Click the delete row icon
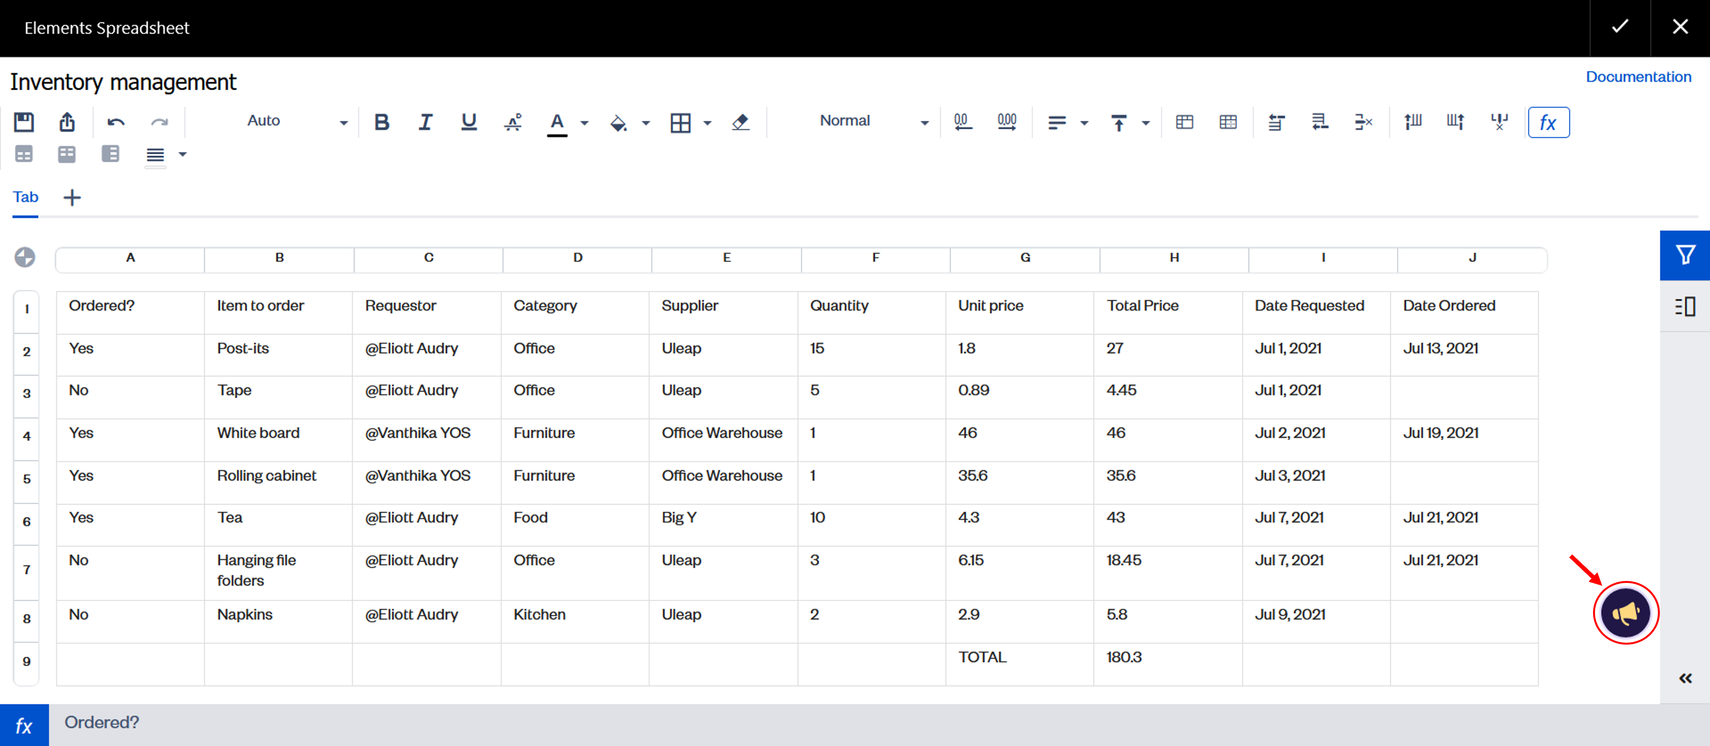Screen dimensions: 1710x746 (x=1363, y=122)
